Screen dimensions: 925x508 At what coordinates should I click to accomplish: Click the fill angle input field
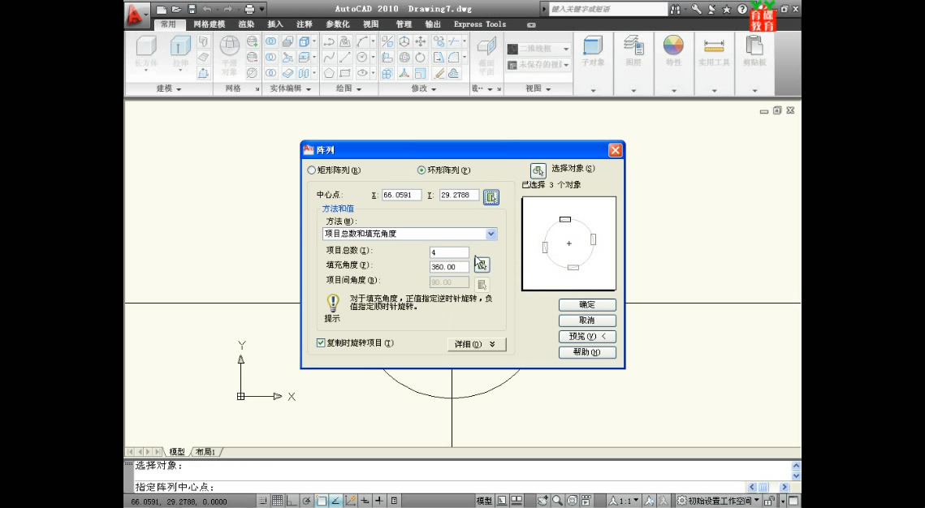tap(449, 267)
